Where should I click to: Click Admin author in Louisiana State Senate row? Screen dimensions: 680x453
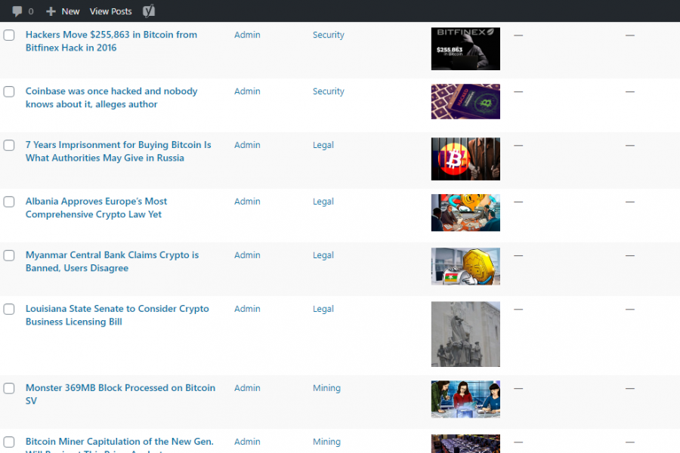pyautogui.click(x=247, y=309)
